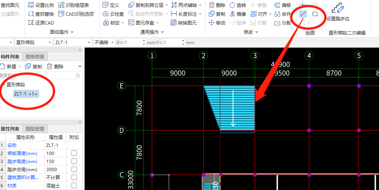Viewport: 379px width, 190px height.
Task: Click 复制 in the component list panel
Action: coord(33,66)
